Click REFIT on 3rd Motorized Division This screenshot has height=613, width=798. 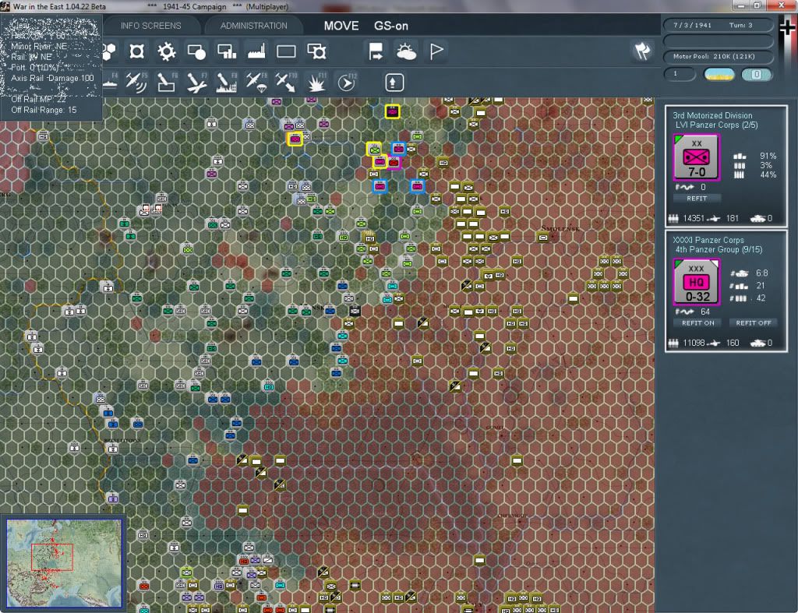[x=697, y=199]
